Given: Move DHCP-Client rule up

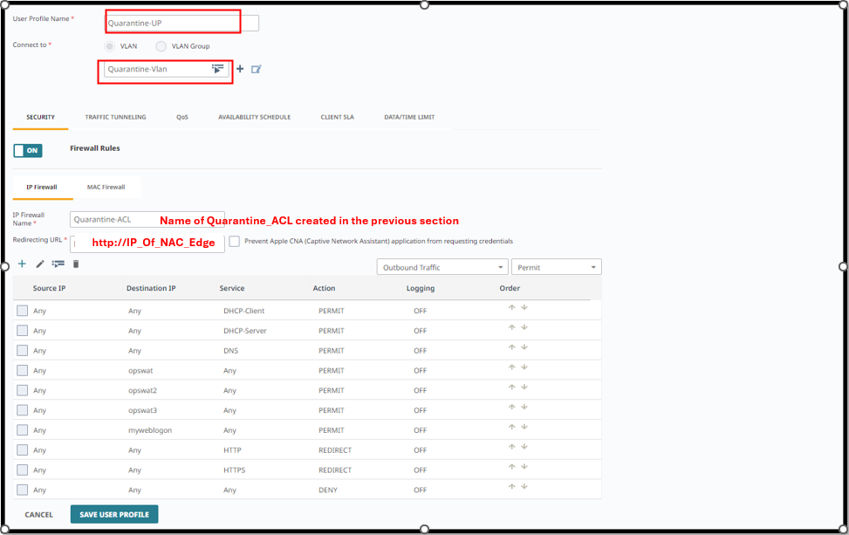Looking at the screenshot, I should point(511,307).
